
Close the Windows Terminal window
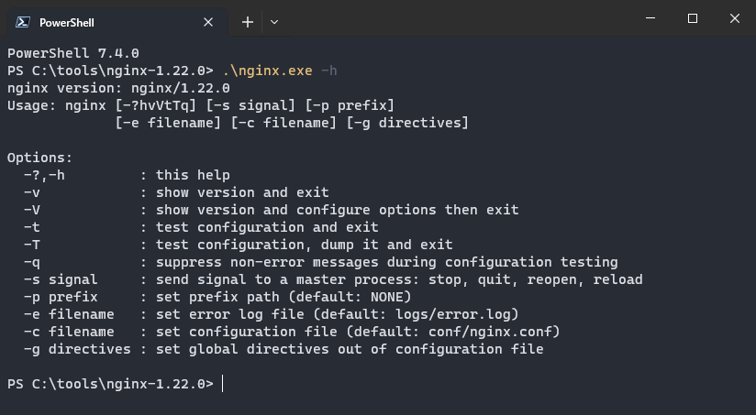point(735,18)
